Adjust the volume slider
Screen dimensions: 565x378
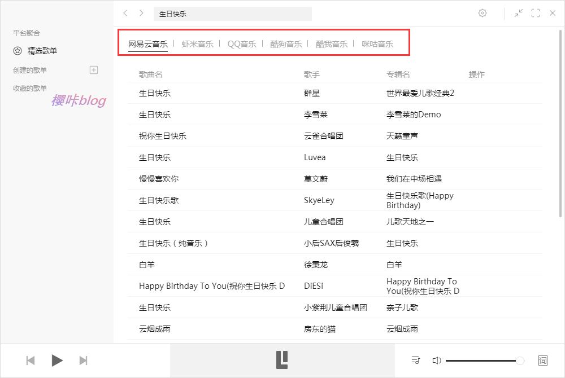pos(485,361)
